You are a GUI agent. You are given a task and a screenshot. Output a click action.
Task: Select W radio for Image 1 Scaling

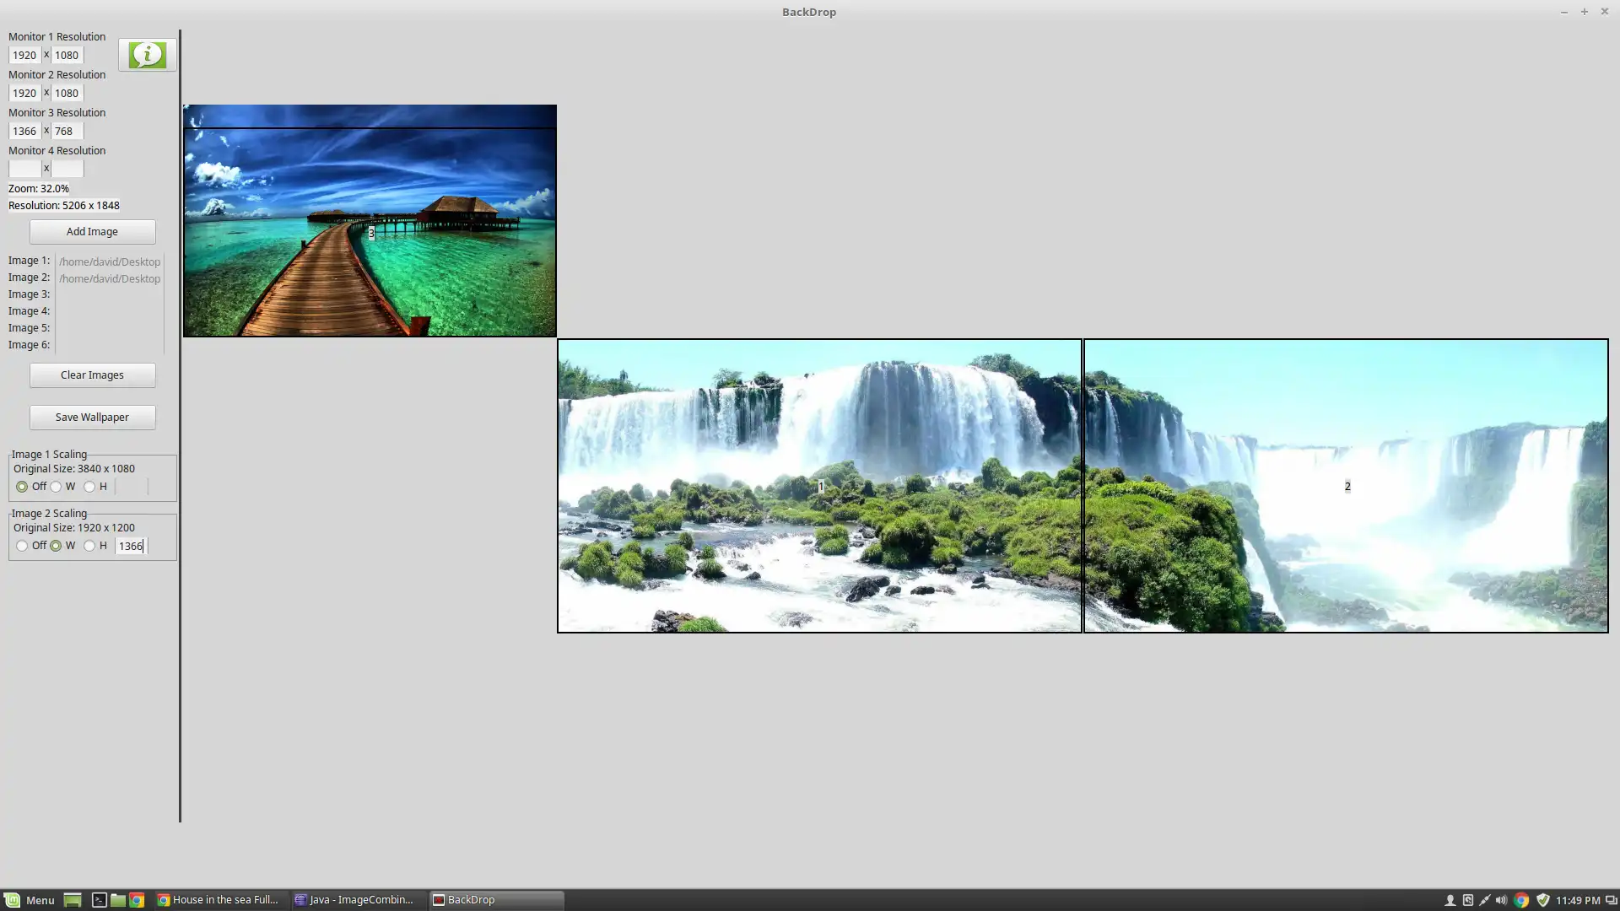56,487
